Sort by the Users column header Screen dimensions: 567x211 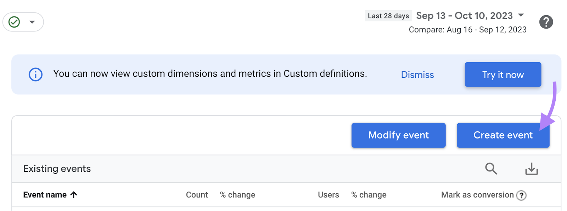point(328,195)
